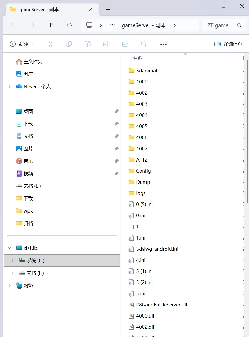Expand the 系统 (C:) drive node
The image size is (249, 337).
(12, 261)
